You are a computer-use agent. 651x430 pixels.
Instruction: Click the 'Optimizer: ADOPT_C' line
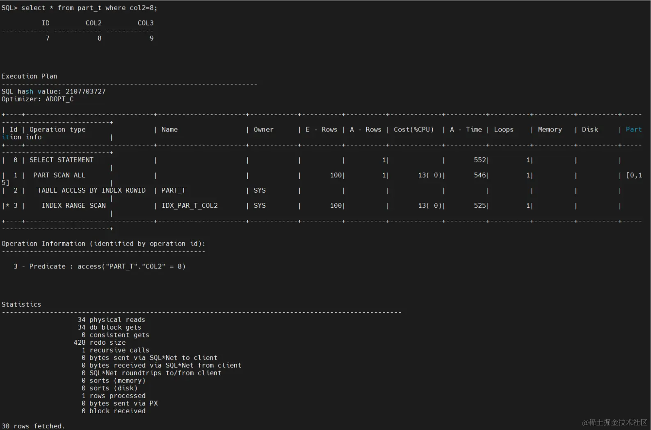[x=37, y=99]
